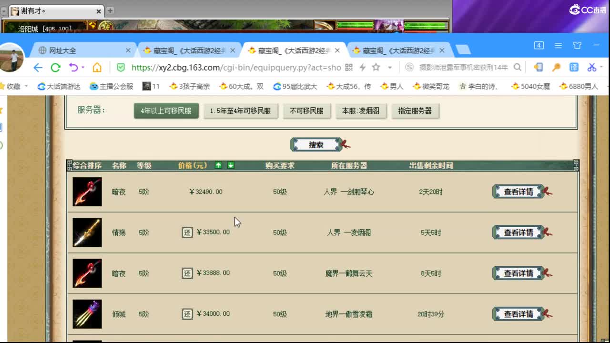Select 指定服务器 filter
The width and height of the screenshot is (610, 343).
tap(415, 111)
